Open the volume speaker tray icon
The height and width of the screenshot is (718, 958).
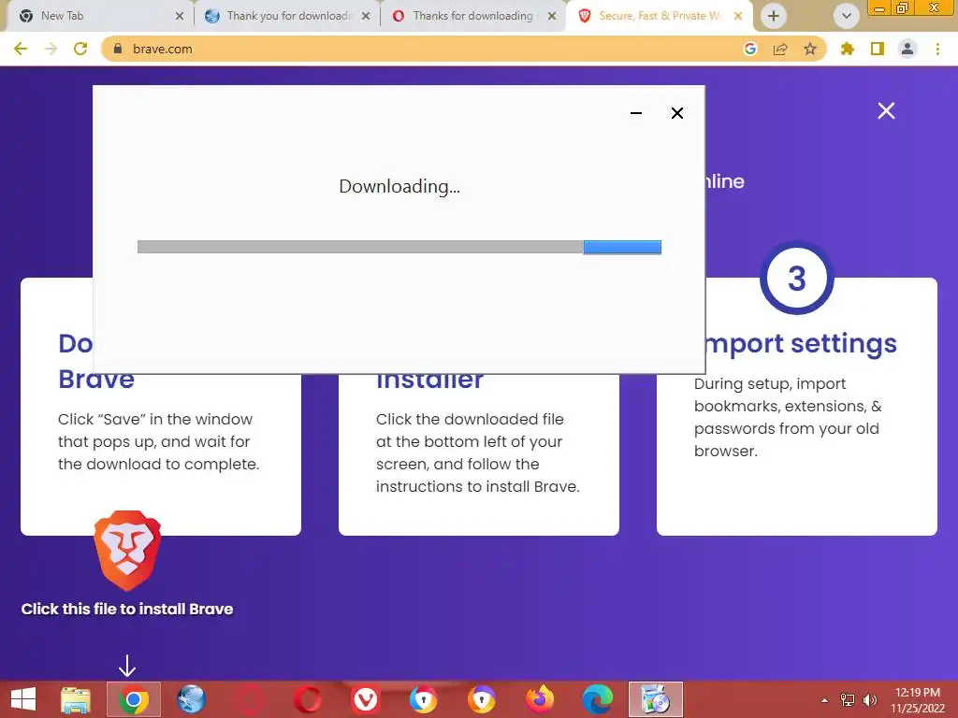(870, 700)
